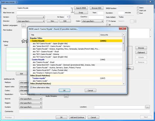Increase Nr Discs stepper value
Viewport: 155px width, 121px height.
[x=70, y=16]
